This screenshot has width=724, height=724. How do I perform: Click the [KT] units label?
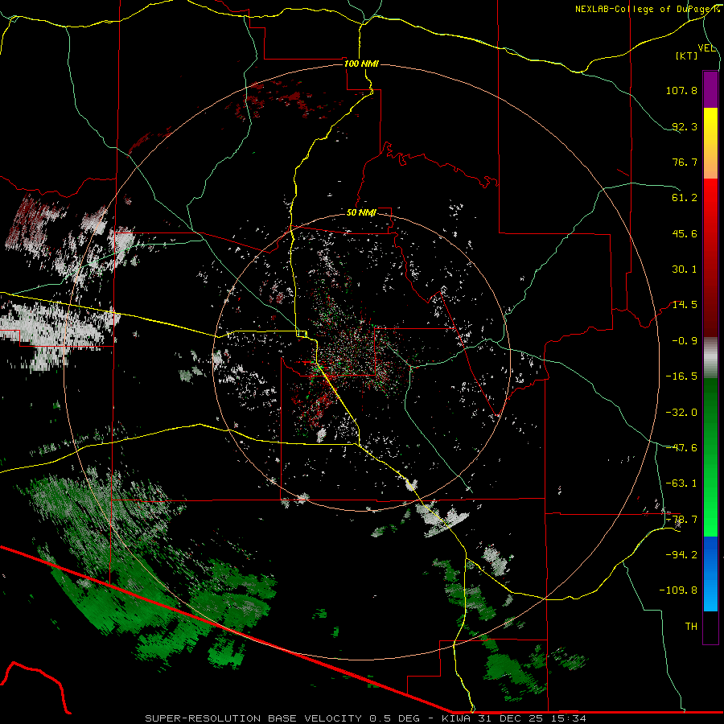click(687, 56)
